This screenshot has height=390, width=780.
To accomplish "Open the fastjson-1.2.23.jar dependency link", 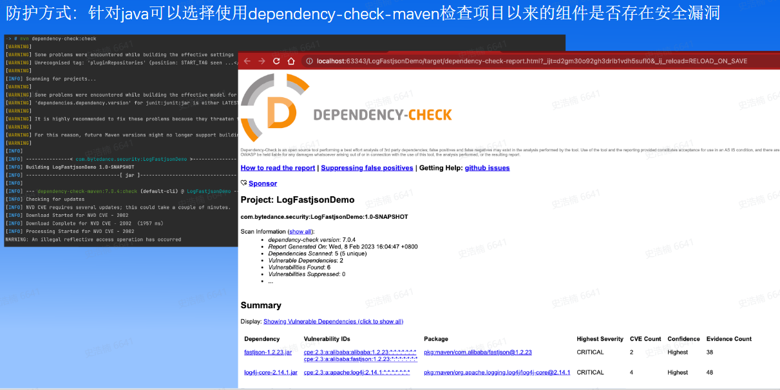I will [x=268, y=352].
